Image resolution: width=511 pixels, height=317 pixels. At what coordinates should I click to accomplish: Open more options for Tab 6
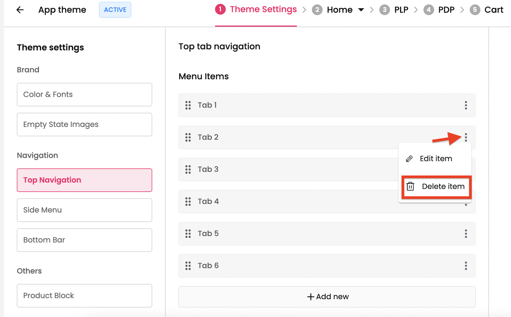(x=466, y=266)
